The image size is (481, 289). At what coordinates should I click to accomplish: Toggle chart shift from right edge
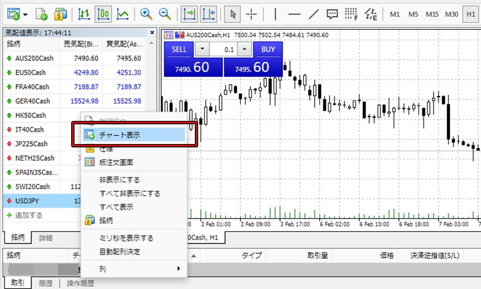[x=208, y=14]
